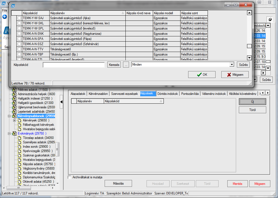278x198 pixels.
Task: Select Szakmai gyakorlatok tree item
Action: coord(39,156)
